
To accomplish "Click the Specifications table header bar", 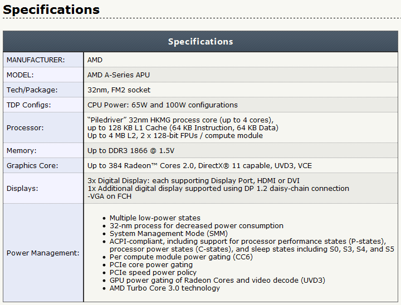I will 200,41.
